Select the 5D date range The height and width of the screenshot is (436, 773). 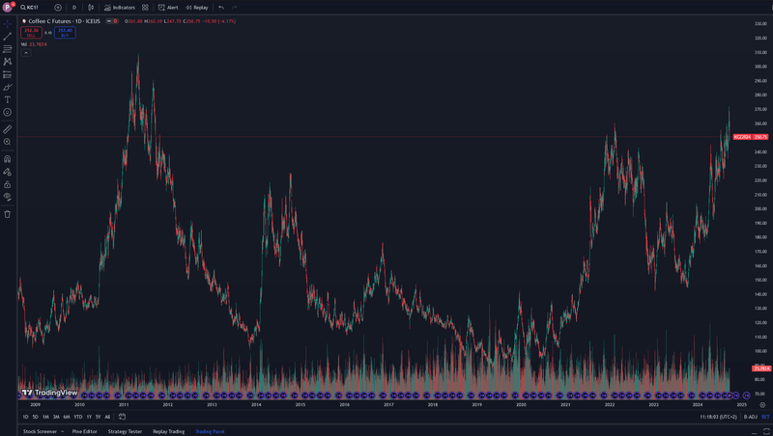click(35, 417)
